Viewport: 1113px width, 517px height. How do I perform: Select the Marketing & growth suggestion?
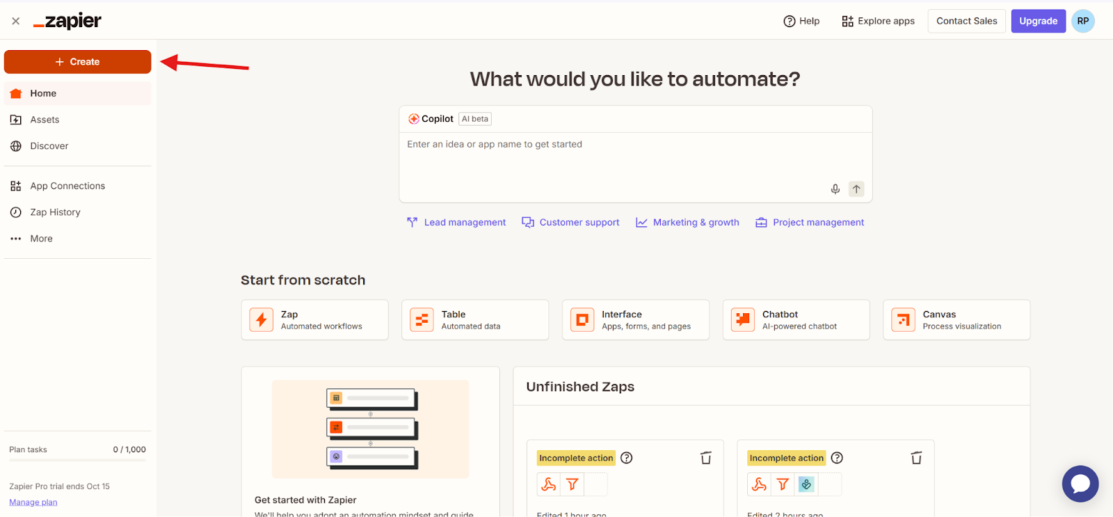tap(687, 223)
